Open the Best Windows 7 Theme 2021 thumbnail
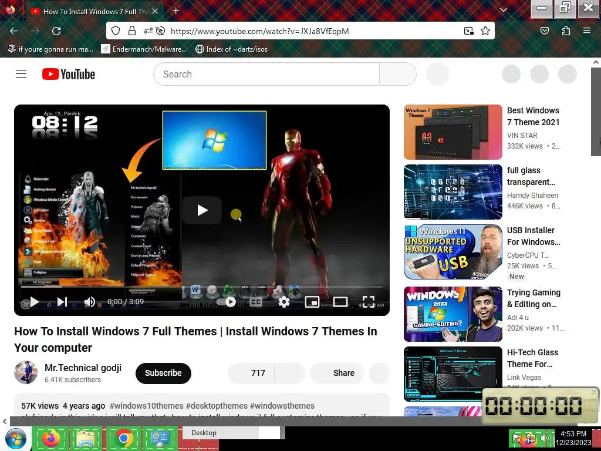The width and height of the screenshot is (601, 451). (x=453, y=132)
